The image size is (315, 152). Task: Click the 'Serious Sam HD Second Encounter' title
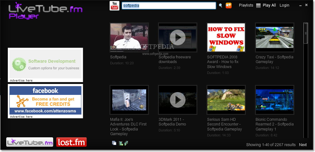coord(224,124)
